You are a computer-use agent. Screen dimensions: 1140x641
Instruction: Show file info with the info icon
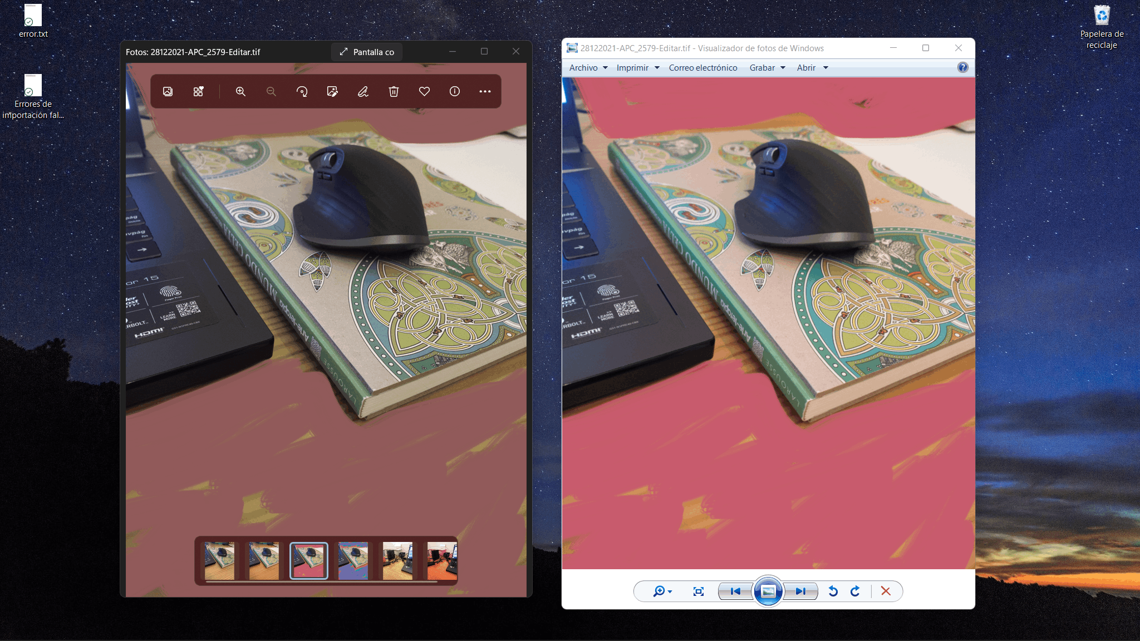[455, 91]
